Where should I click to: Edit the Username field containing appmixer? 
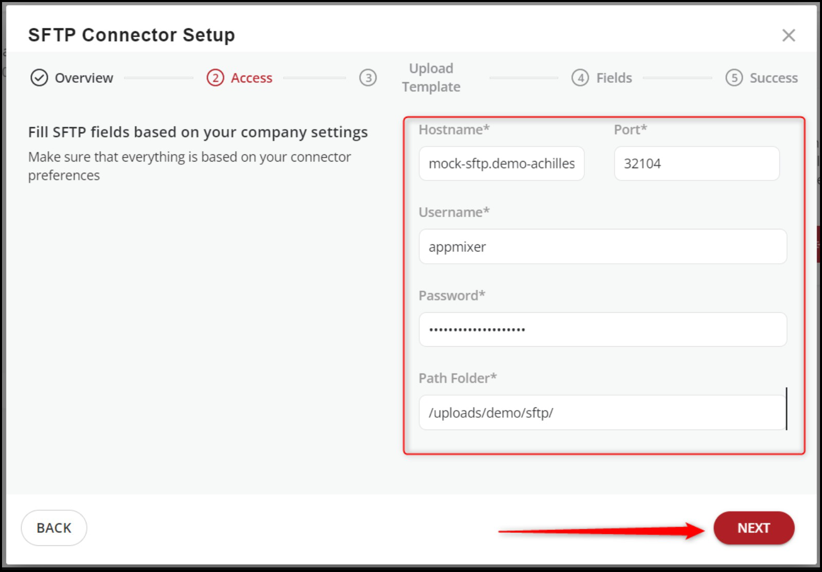click(602, 247)
